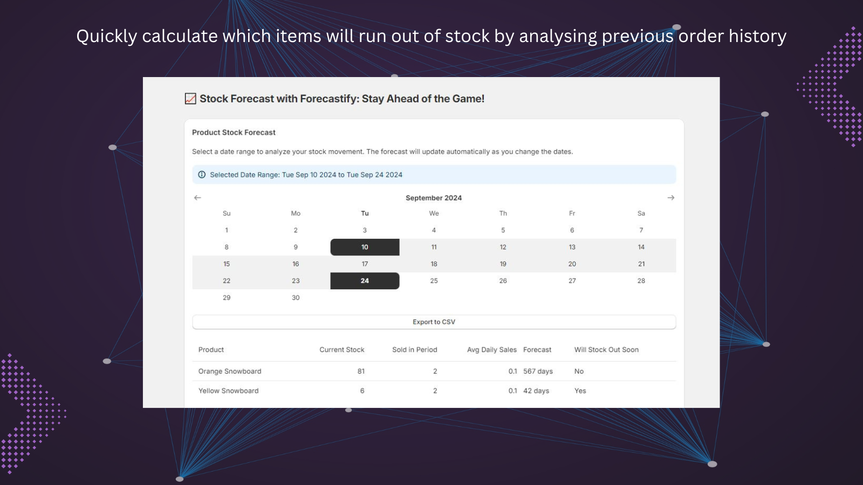The image size is (863, 485).
Task: Pick September 20 date cell
Action: (572, 264)
